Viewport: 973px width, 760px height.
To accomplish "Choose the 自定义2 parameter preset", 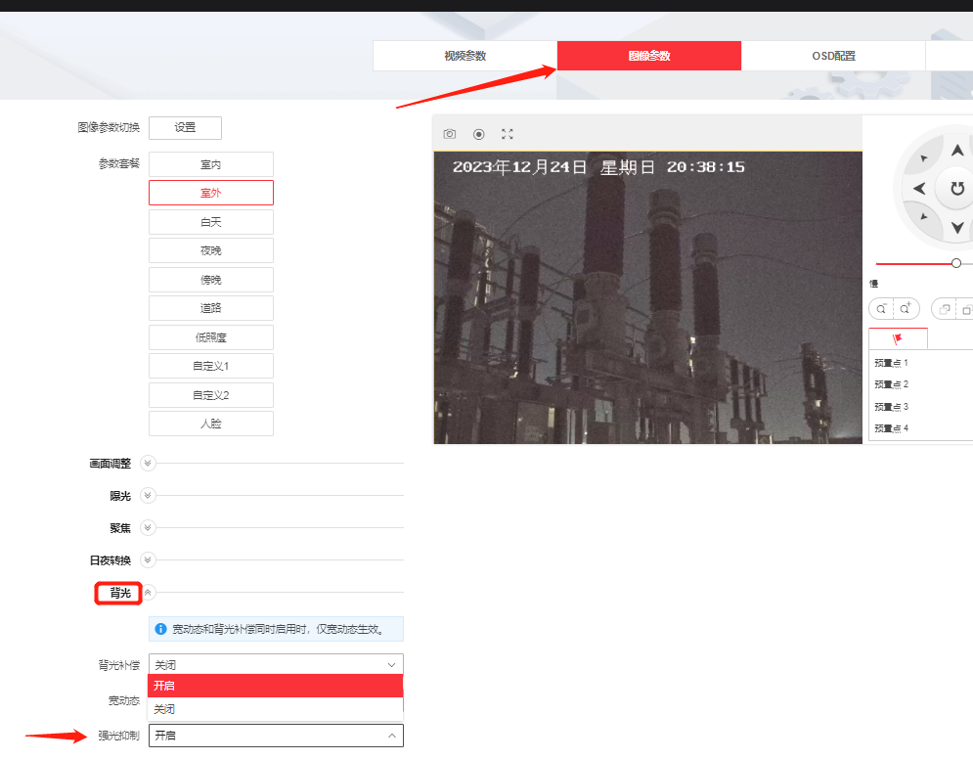I will click(211, 395).
